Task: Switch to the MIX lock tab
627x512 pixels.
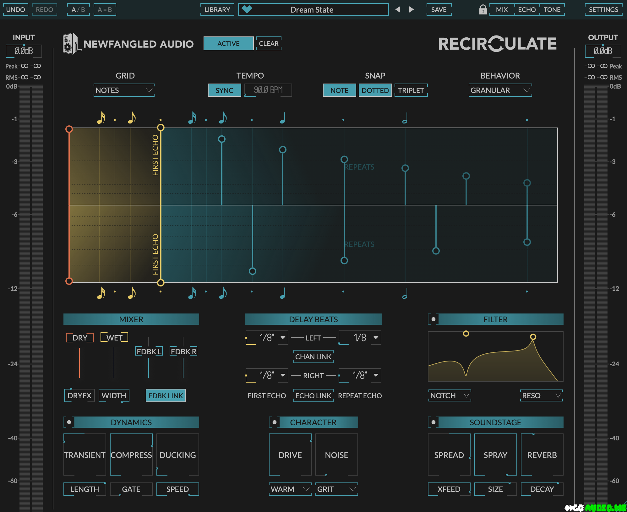Action: (x=502, y=9)
